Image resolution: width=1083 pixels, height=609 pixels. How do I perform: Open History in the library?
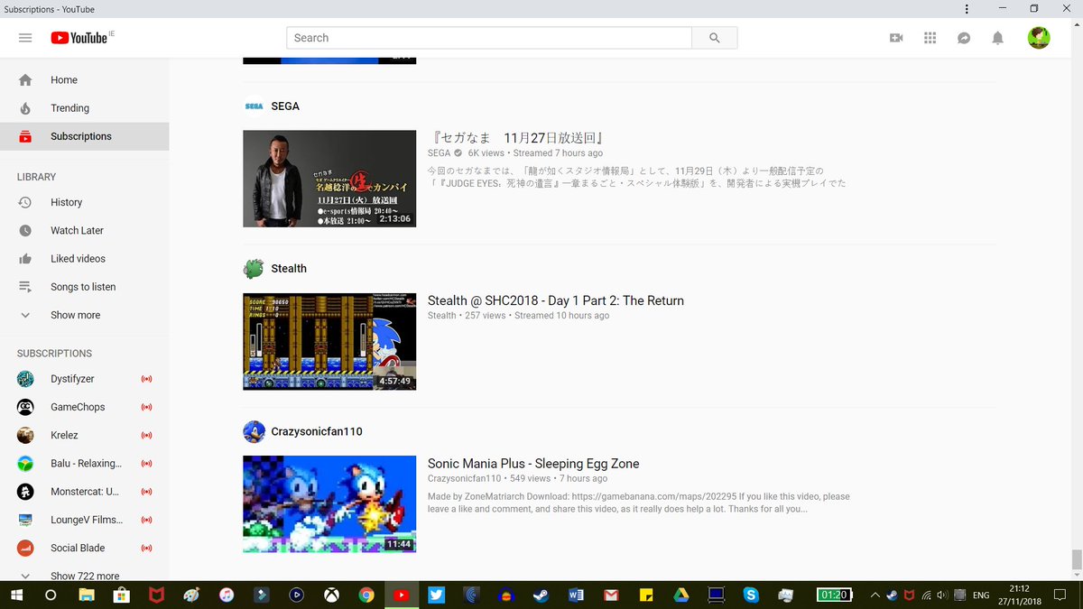click(84, 202)
